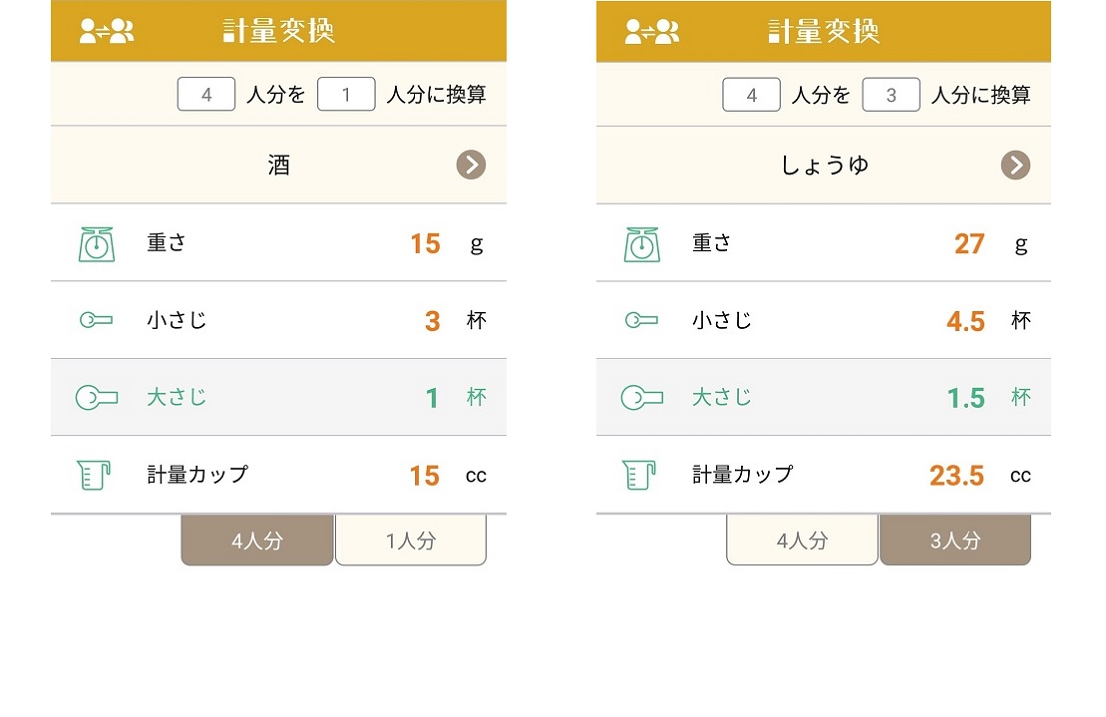Click the teaspoon icon in the left 酒 panel
The width and height of the screenshot is (1106, 717).
click(96, 320)
